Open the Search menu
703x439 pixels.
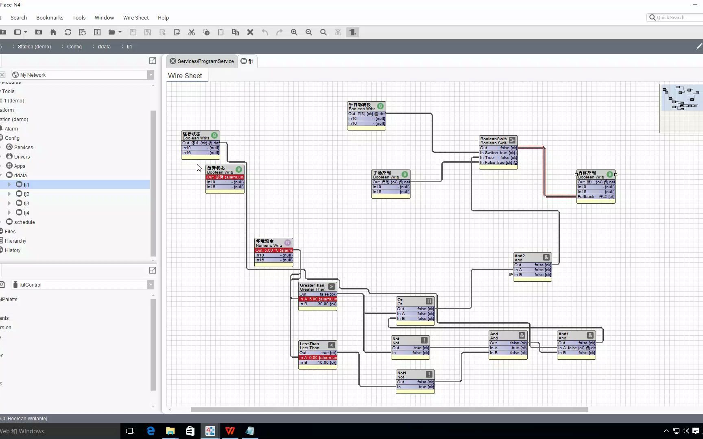[19, 17]
